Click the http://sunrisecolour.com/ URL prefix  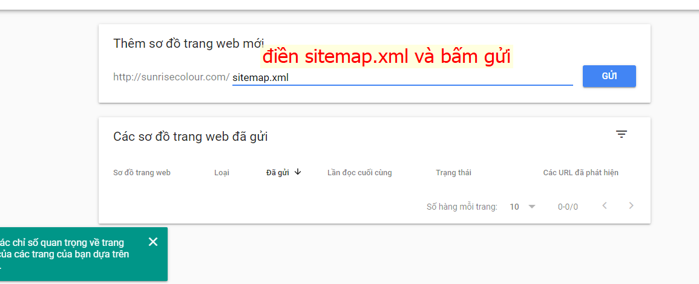[172, 77]
